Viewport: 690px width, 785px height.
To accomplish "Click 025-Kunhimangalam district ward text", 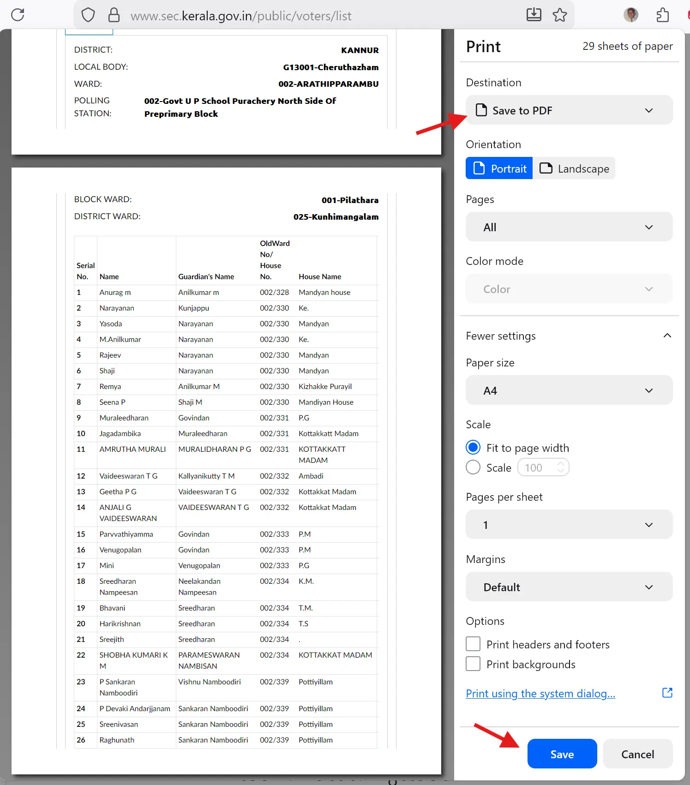I will click(x=336, y=217).
